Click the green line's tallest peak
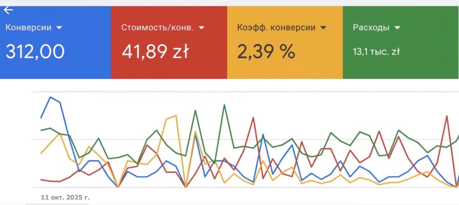Viewport: 459px width, 205px height. (224, 105)
